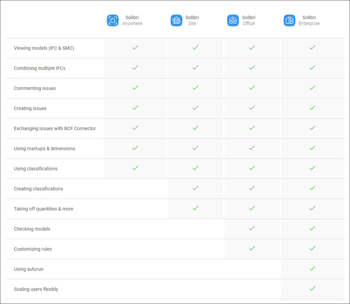Click Anywhere checkmark for Commenting issues

coord(135,88)
